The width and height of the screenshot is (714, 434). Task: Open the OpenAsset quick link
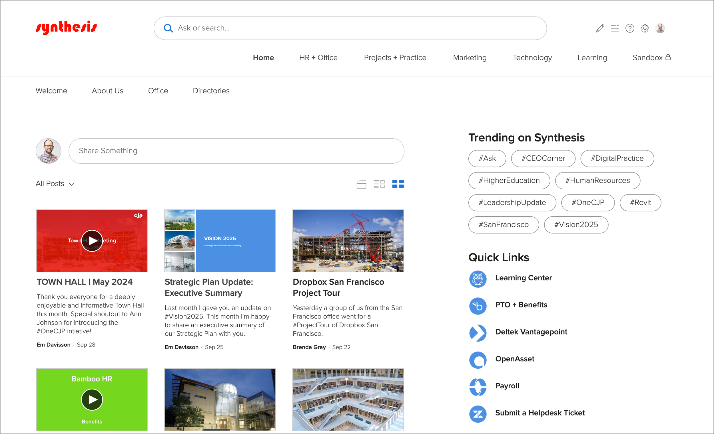pos(515,359)
